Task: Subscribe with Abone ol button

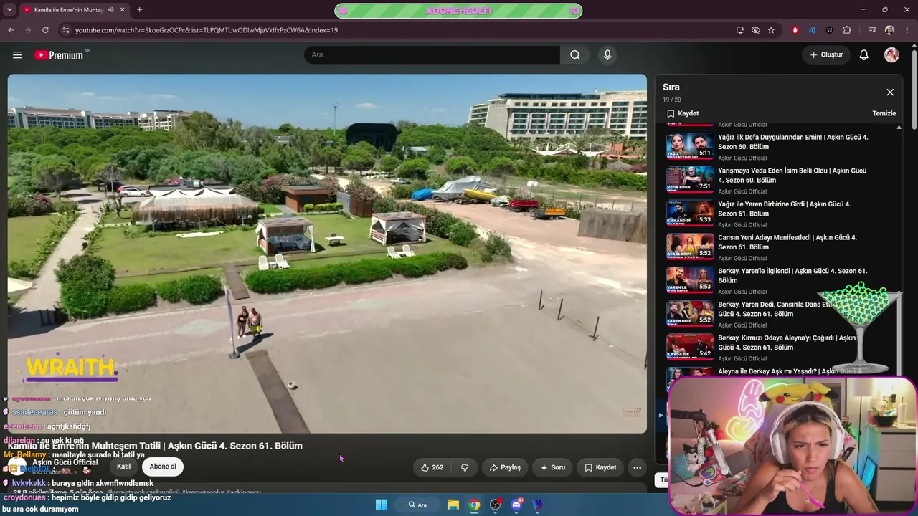Action: click(x=163, y=467)
